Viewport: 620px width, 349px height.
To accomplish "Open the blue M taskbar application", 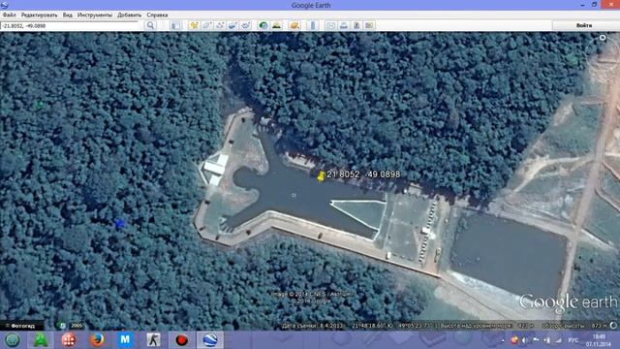I will 125,340.
